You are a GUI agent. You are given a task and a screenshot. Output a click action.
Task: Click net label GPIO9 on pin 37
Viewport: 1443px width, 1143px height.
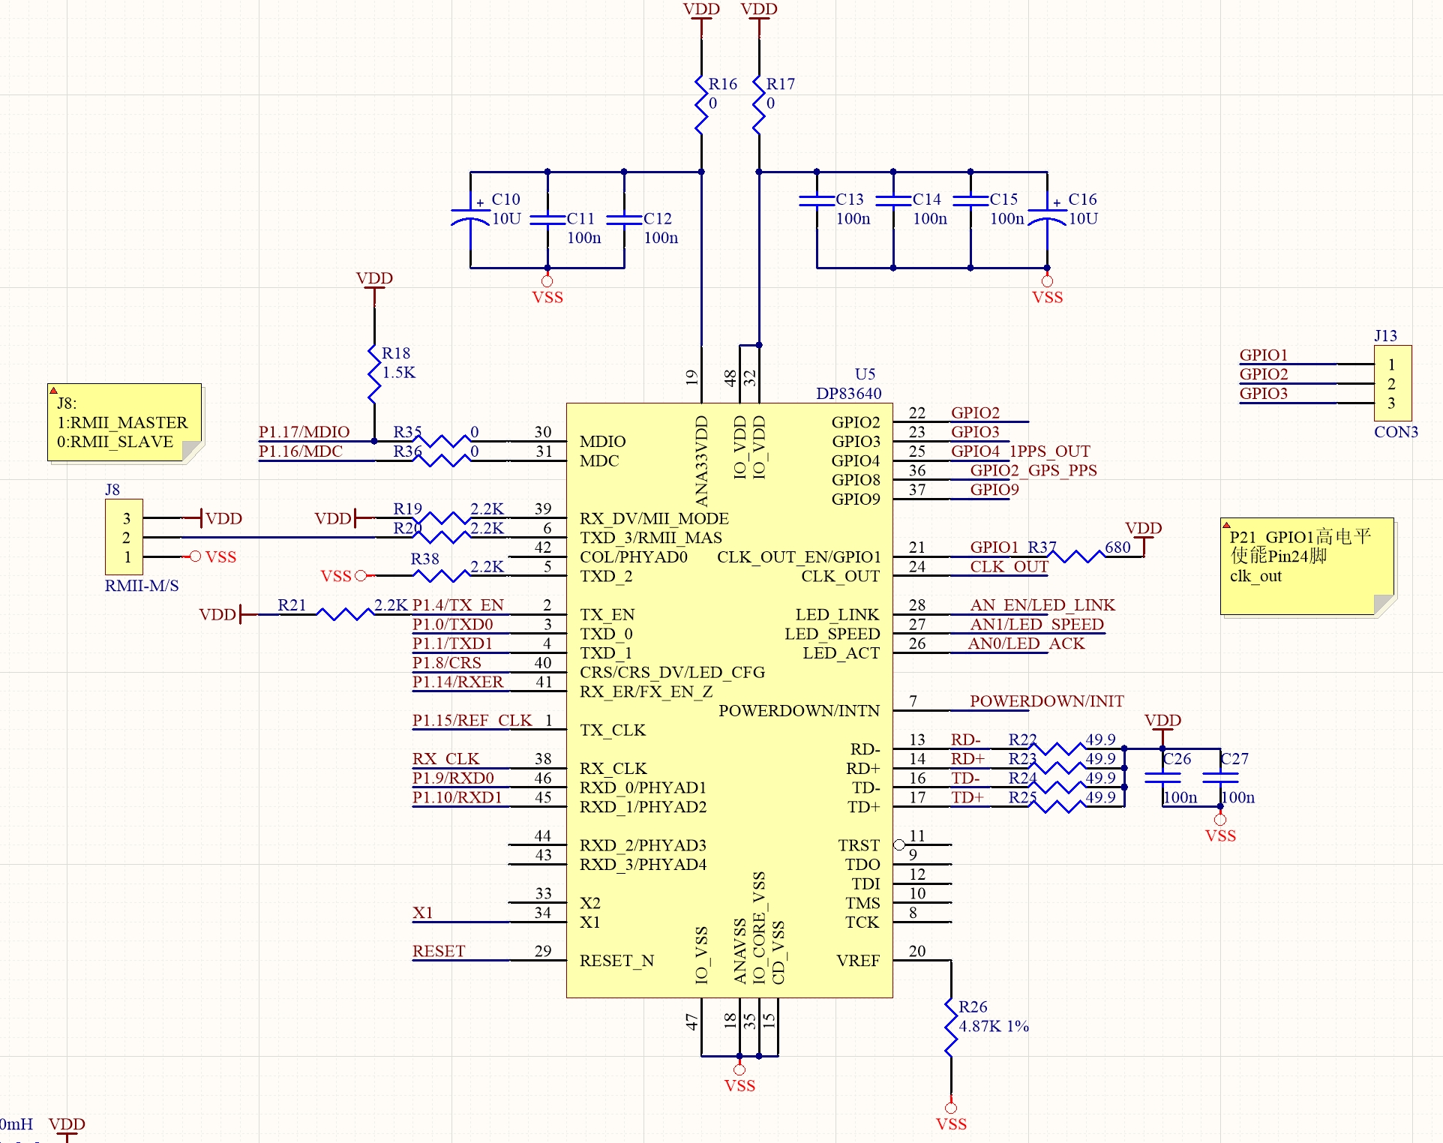click(994, 490)
